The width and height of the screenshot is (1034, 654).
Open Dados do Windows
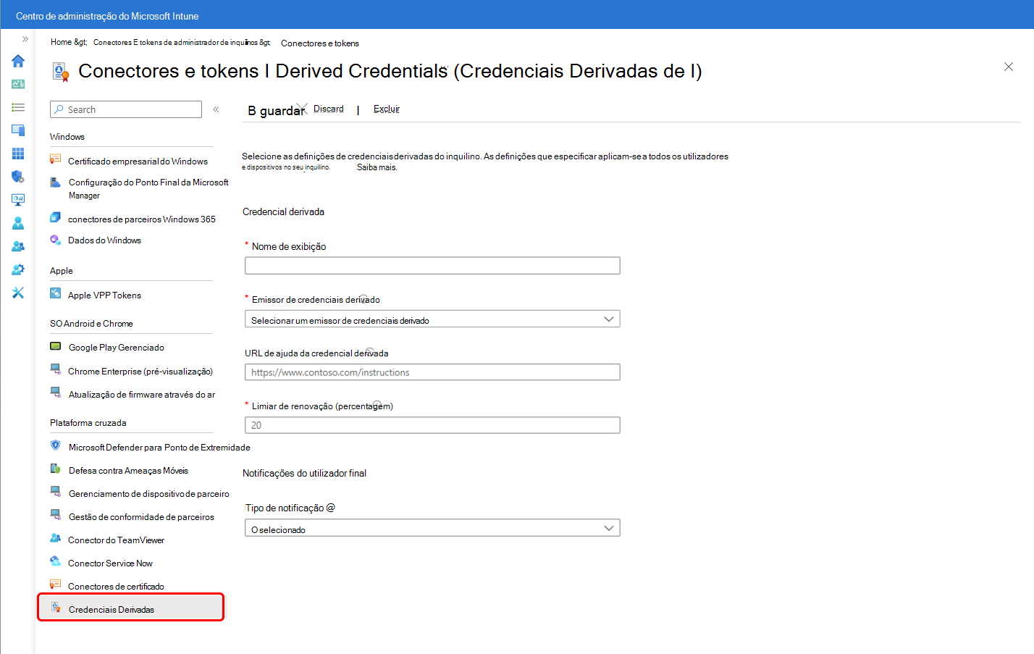pyautogui.click(x=104, y=240)
